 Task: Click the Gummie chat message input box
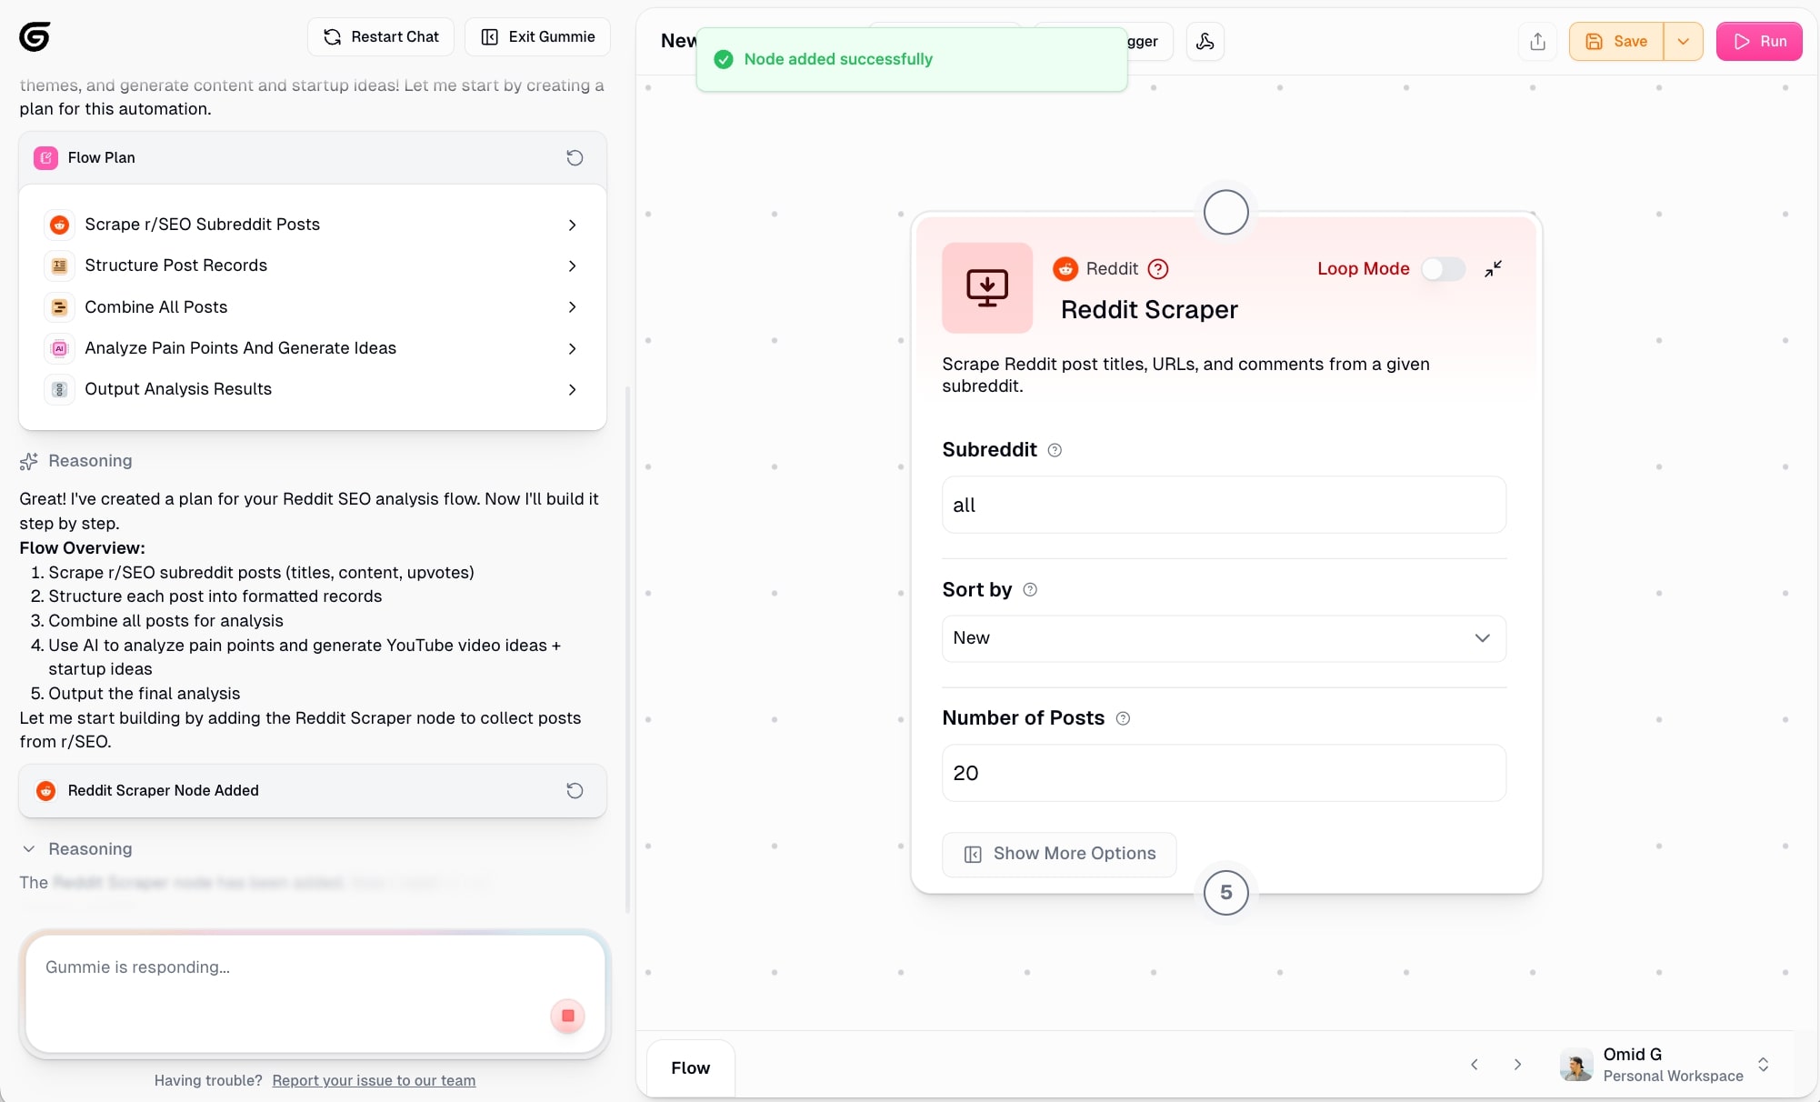(315, 993)
